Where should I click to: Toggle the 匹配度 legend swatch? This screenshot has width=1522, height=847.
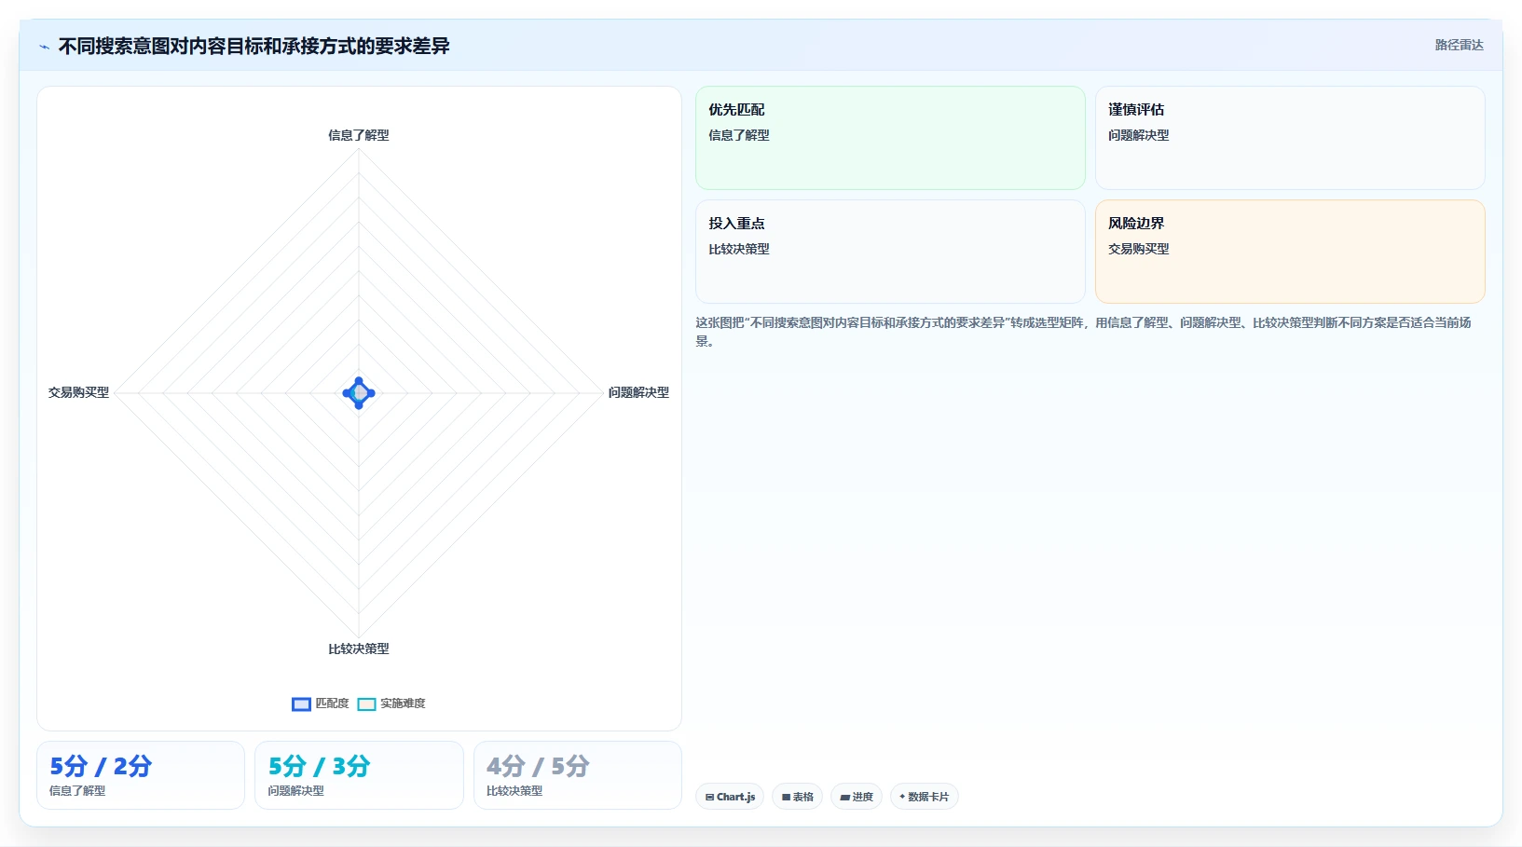click(x=301, y=704)
